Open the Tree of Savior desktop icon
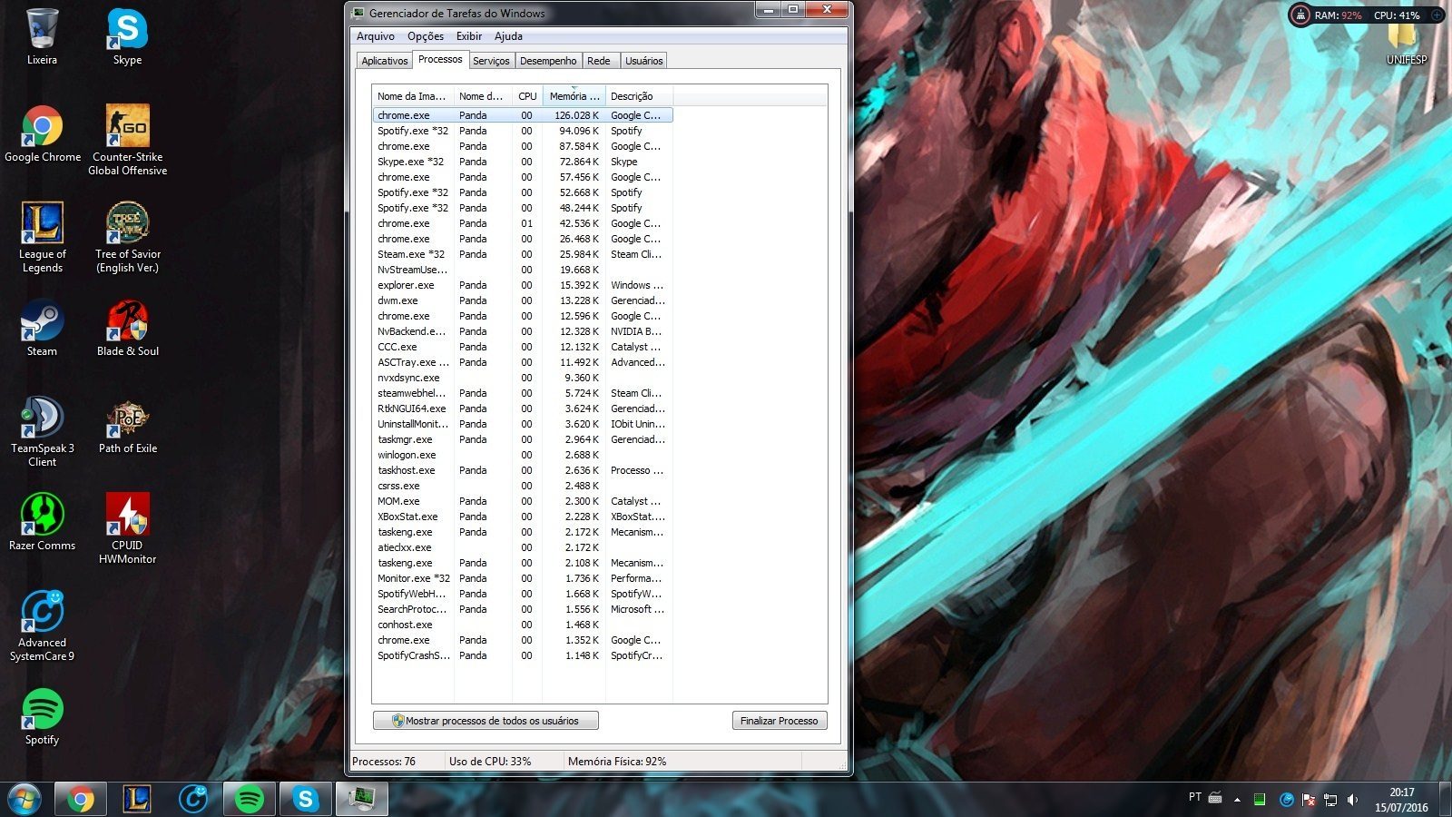 128,237
